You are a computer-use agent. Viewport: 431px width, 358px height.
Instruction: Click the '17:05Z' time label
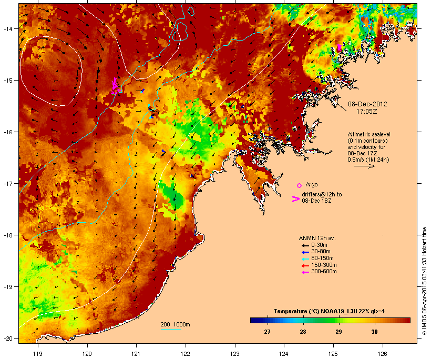(x=367, y=112)
